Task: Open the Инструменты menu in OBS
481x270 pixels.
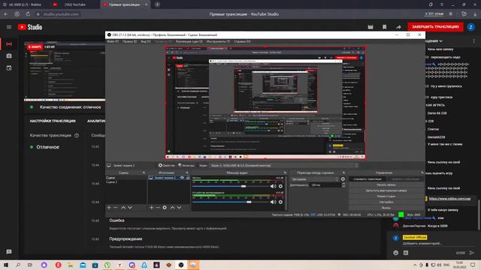Action: (218, 41)
